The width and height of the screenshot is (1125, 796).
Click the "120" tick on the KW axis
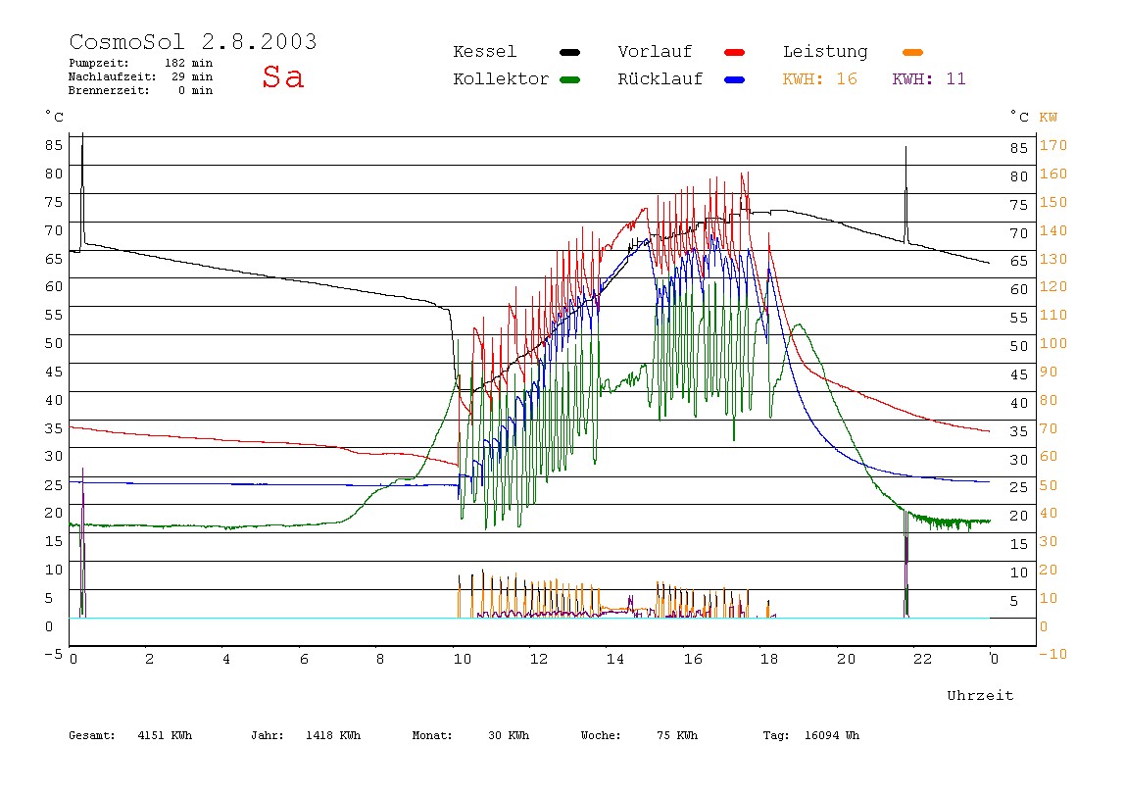(x=1053, y=286)
